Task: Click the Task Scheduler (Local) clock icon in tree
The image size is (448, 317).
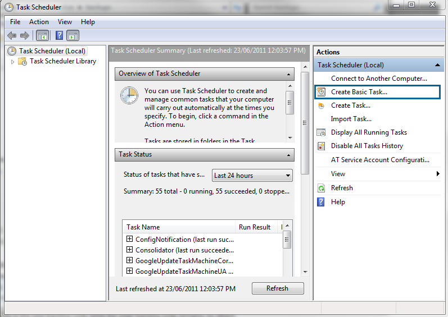Action: coord(12,51)
